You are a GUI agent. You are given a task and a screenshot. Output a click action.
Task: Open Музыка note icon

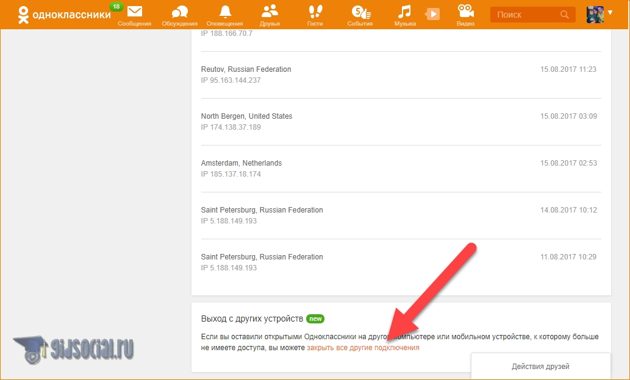[x=404, y=12]
